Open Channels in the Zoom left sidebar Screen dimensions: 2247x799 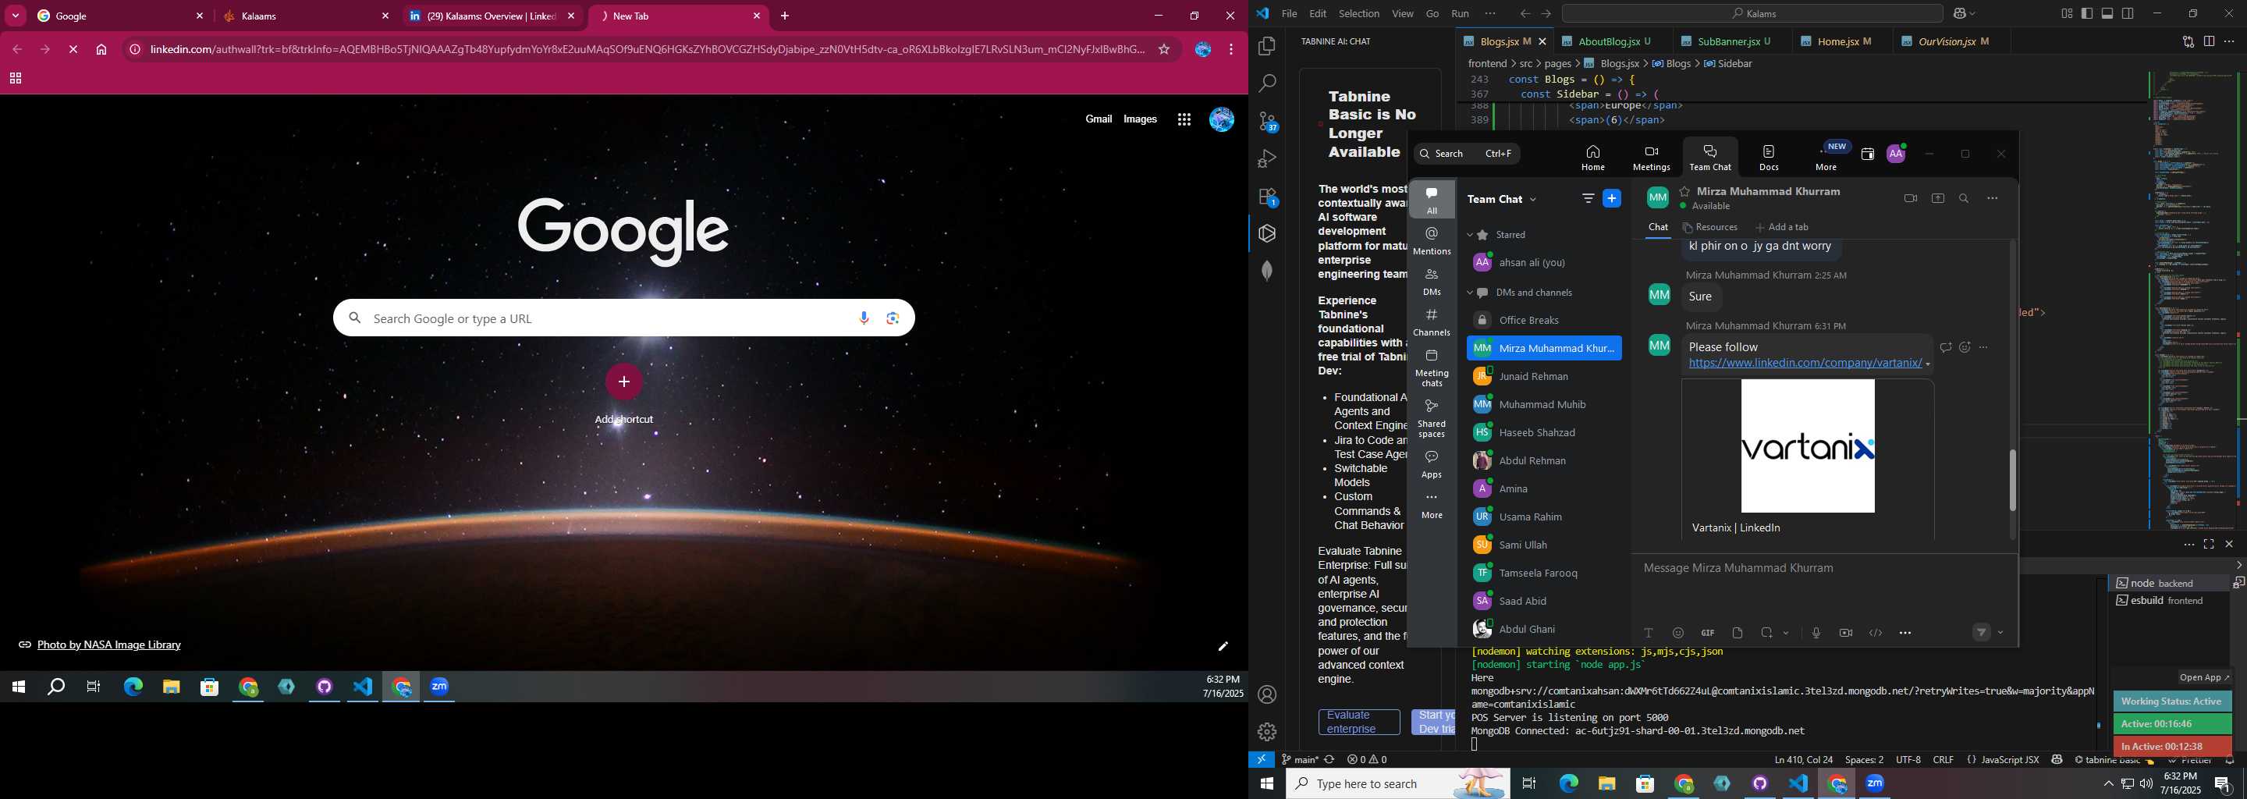tap(1432, 322)
